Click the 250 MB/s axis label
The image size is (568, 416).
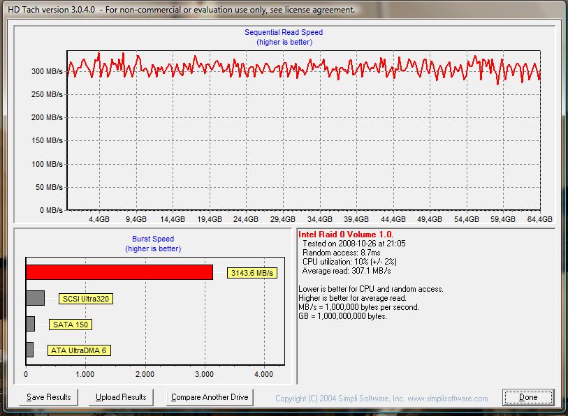tap(47, 94)
